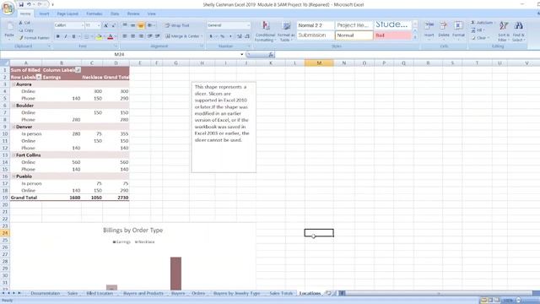Apply top vertical alignment
Viewport: 540px width, 304px height.
click(x=125, y=25)
